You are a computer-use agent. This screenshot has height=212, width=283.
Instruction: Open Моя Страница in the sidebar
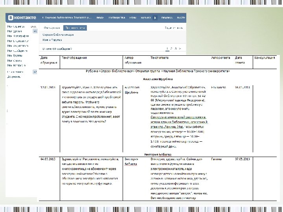16,27
